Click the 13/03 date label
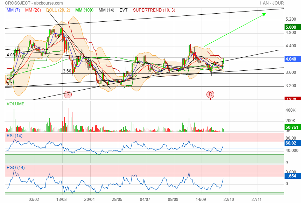 [62, 199]
